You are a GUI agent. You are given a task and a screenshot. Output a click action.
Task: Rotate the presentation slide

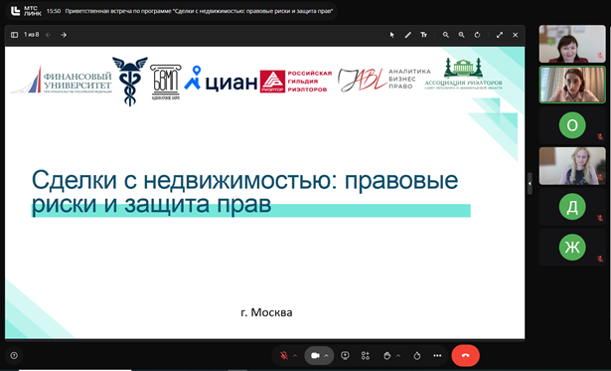pos(477,35)
